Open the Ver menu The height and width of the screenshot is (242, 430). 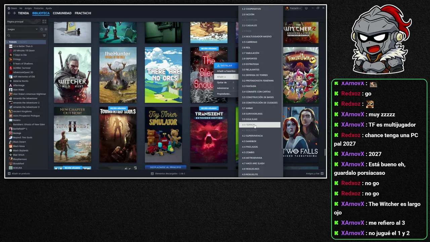tap(21, 8)
